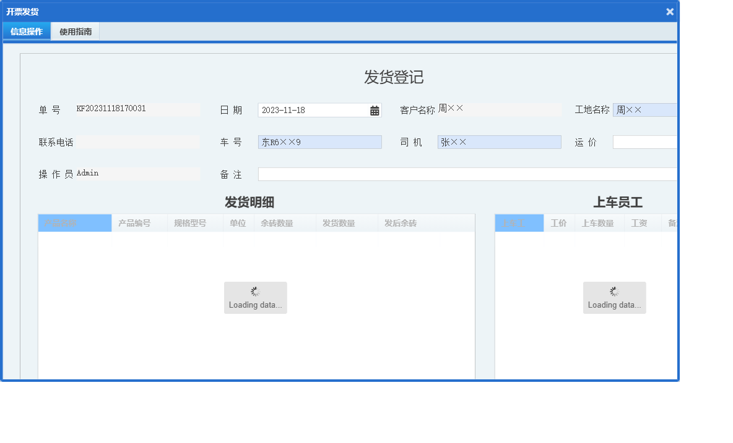Screen dimensions: 733x443
Task: Click the 司机 field showing 张××
Action: [499, 141]
